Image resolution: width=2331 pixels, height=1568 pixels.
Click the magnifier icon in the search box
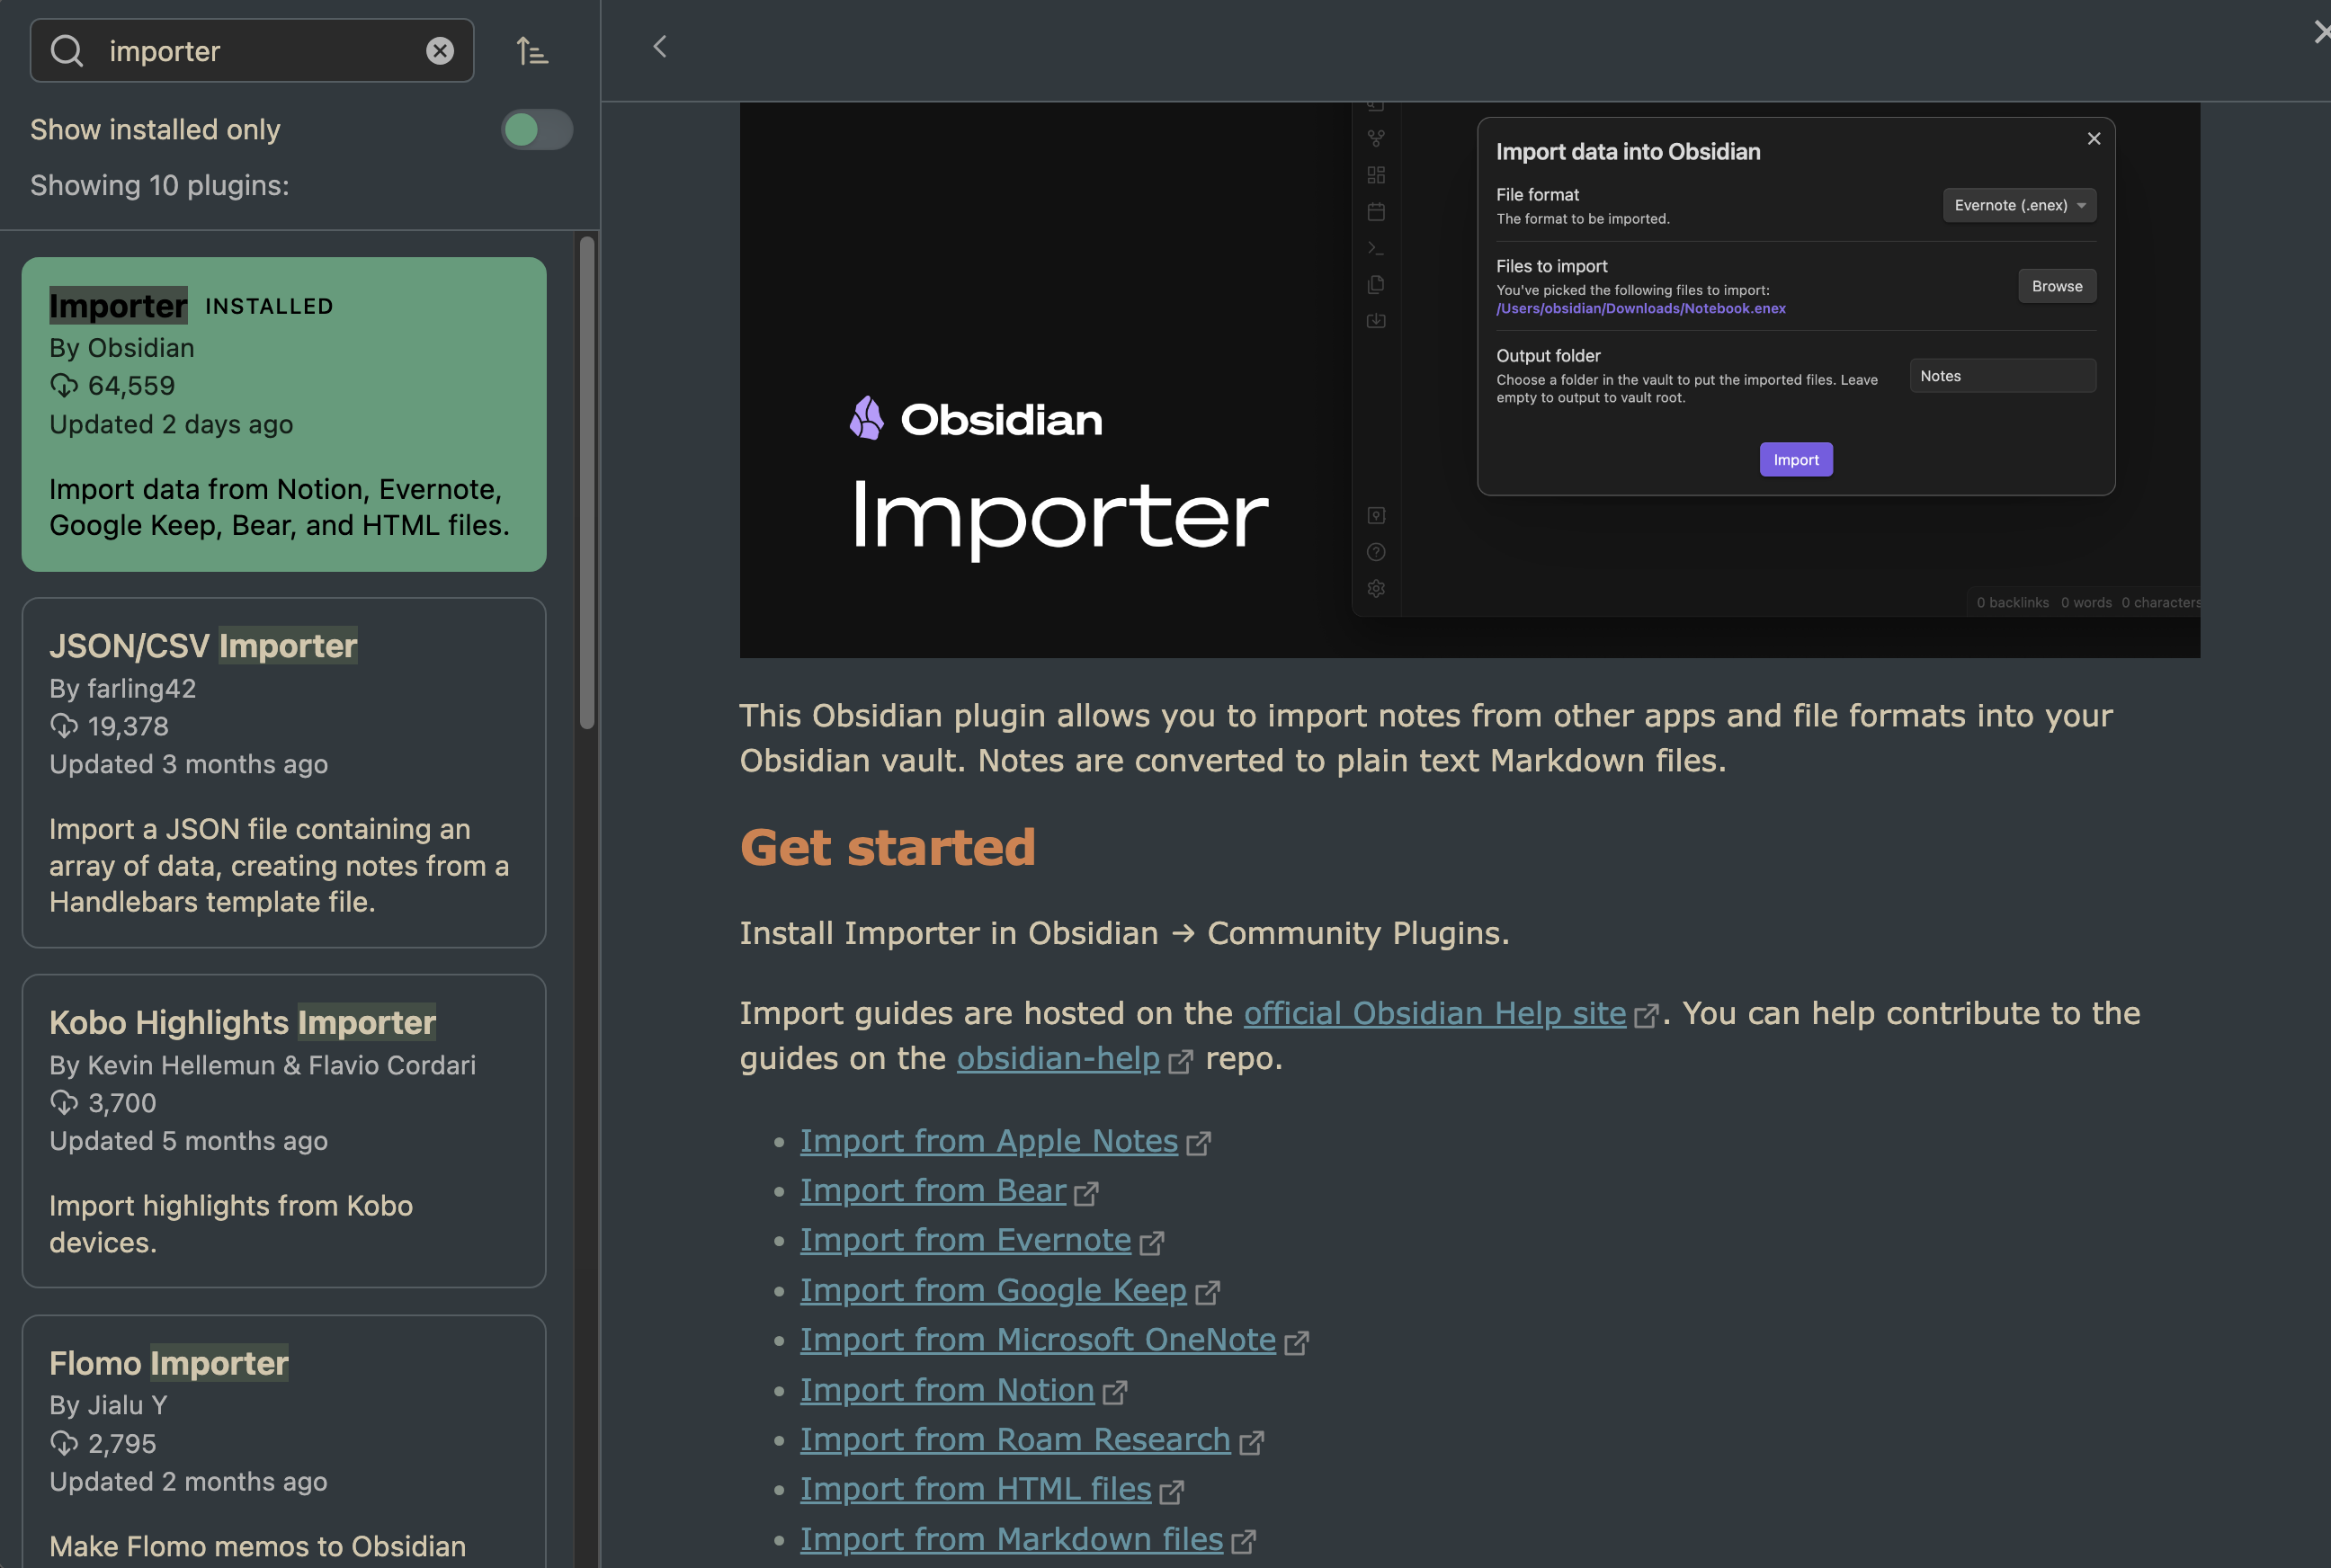(67, 50)
